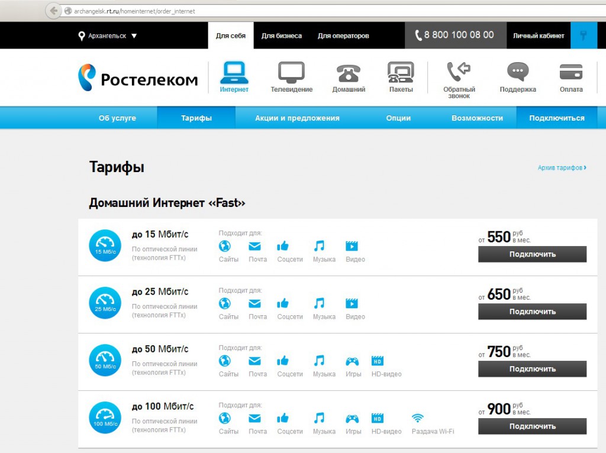The image size is (606, 453).
Task: Expand the Архангельск city dropdown
Action: [108, 36]
